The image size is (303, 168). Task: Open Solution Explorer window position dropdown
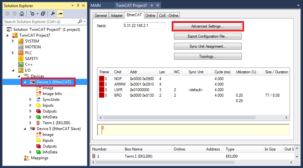point(73,6)
